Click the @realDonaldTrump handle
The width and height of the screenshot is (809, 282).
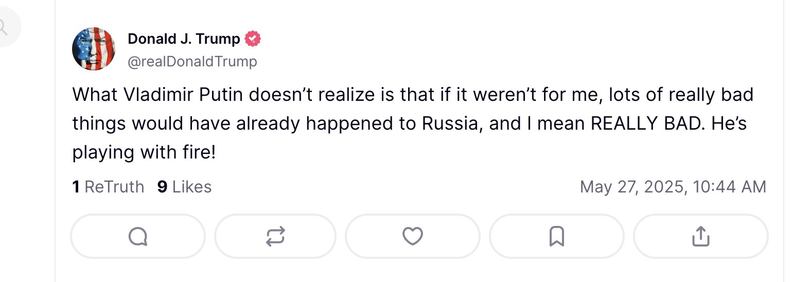pos(192,61)
